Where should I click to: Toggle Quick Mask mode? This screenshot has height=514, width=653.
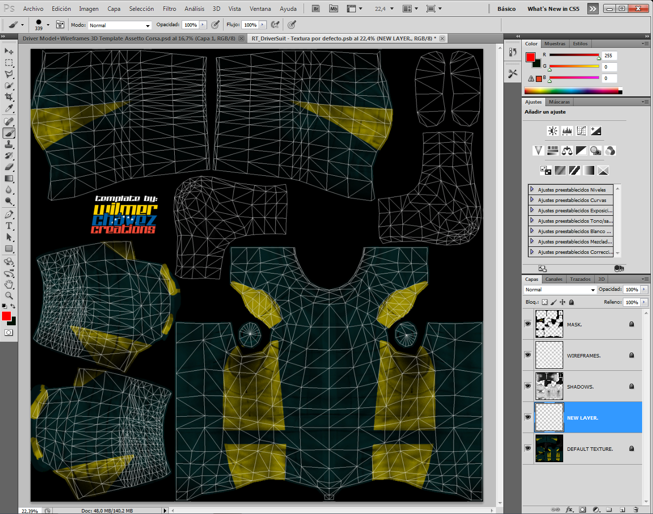point(9,333)
